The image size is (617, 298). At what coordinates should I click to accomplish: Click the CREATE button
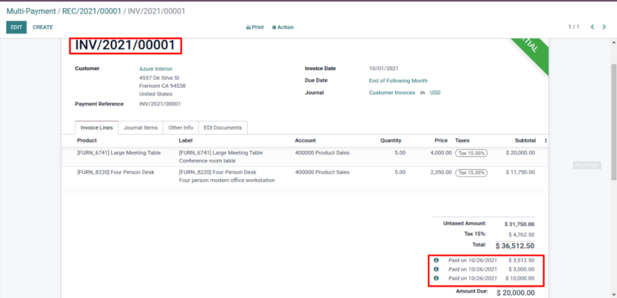point(43,27)
